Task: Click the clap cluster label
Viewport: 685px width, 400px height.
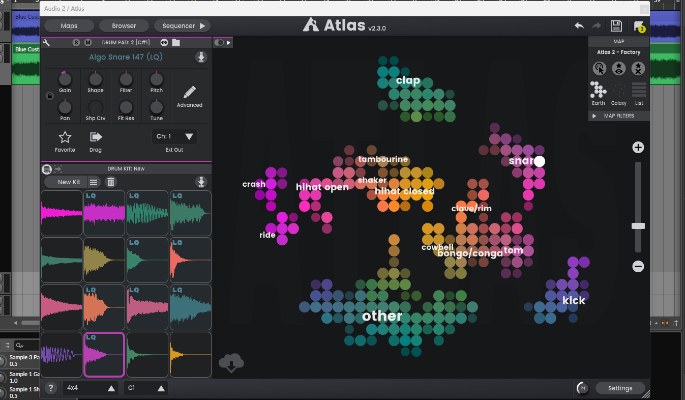Action: click(408, 80)
